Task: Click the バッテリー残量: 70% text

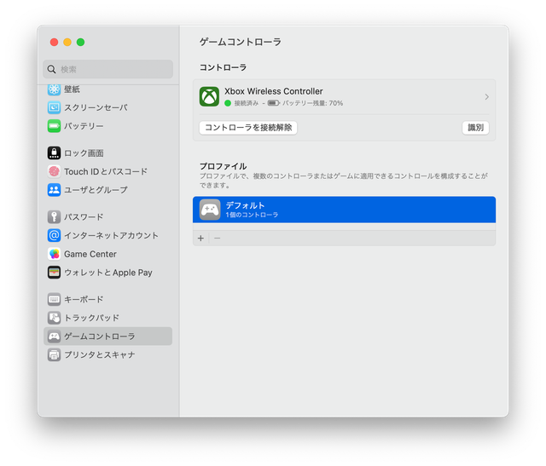Action: pyautogui.click(x=313, y=103)
